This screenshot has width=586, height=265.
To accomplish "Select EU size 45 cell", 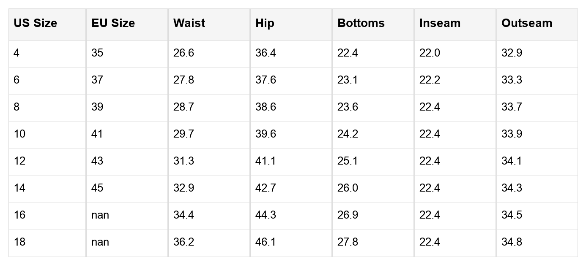I will [x=127, y=189].
